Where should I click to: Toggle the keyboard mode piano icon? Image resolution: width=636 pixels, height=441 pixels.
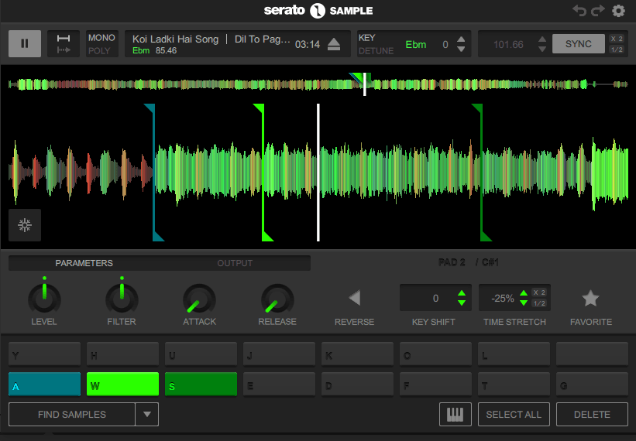(455, 414)
